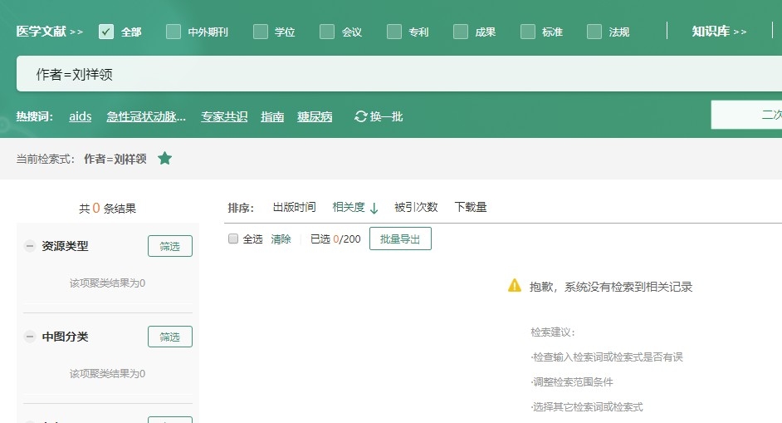Open the aids hot search link

(x=81, y=116)
